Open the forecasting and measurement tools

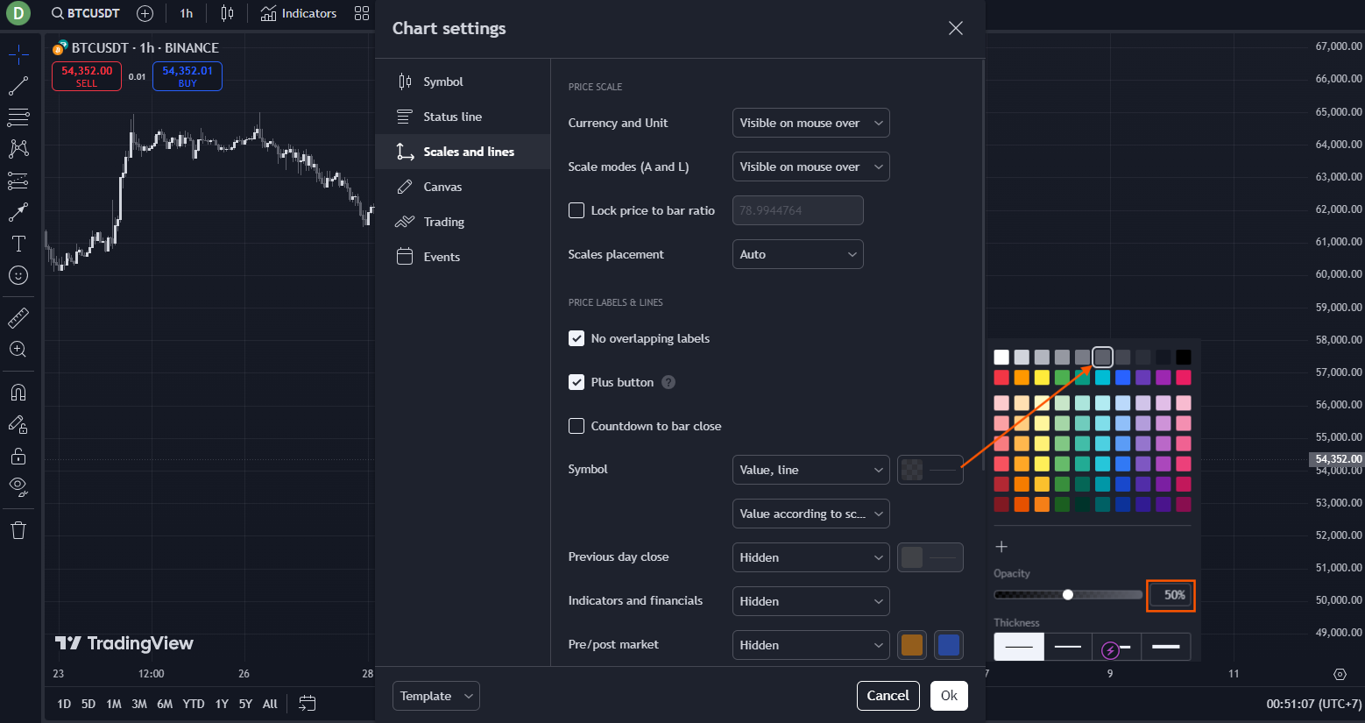(x=18, y=181)
